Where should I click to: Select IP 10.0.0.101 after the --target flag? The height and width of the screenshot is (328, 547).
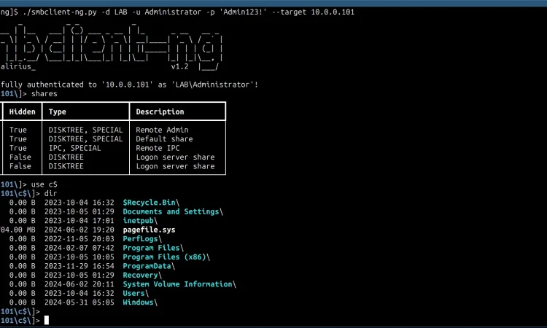pos(333,12)
